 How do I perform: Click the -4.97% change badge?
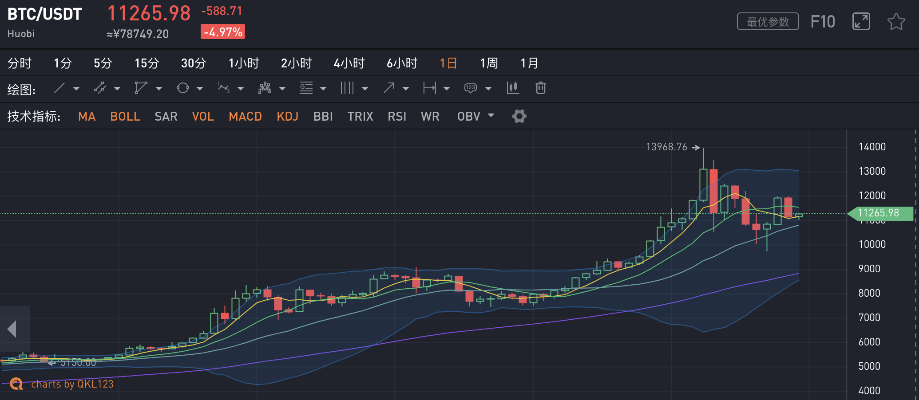223,32
